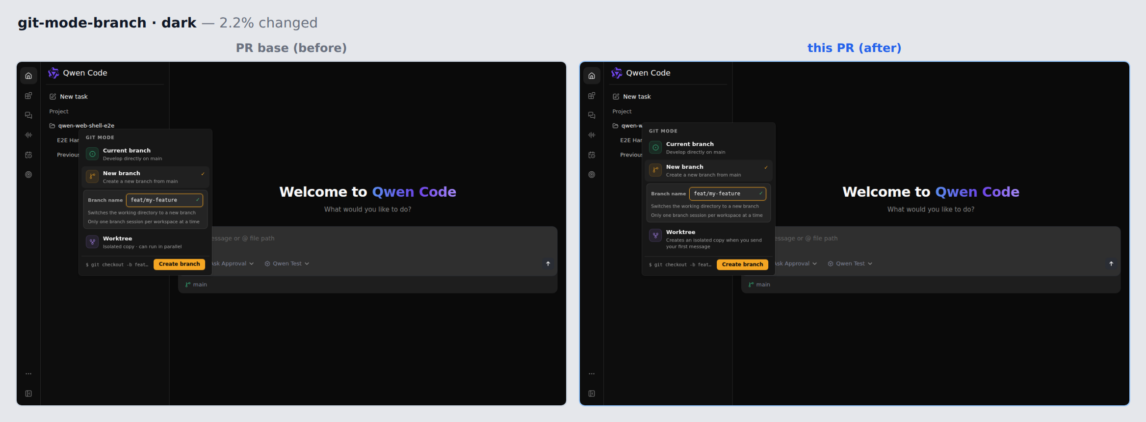Select the calendar-clock scheduled icon in the after screenshot
This screenshot has width=1146, height=422.
coord(592,155)
